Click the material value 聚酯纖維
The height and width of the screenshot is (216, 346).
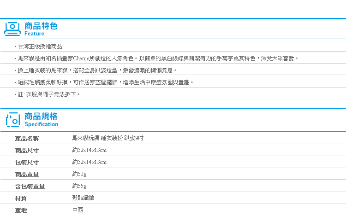click(x=83, y=198)
